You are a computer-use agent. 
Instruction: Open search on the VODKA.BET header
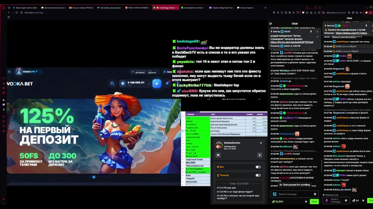click(x=112, y=84)
